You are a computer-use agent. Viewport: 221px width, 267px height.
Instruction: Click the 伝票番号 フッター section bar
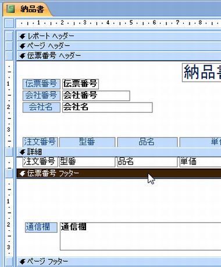coord(119,173)
